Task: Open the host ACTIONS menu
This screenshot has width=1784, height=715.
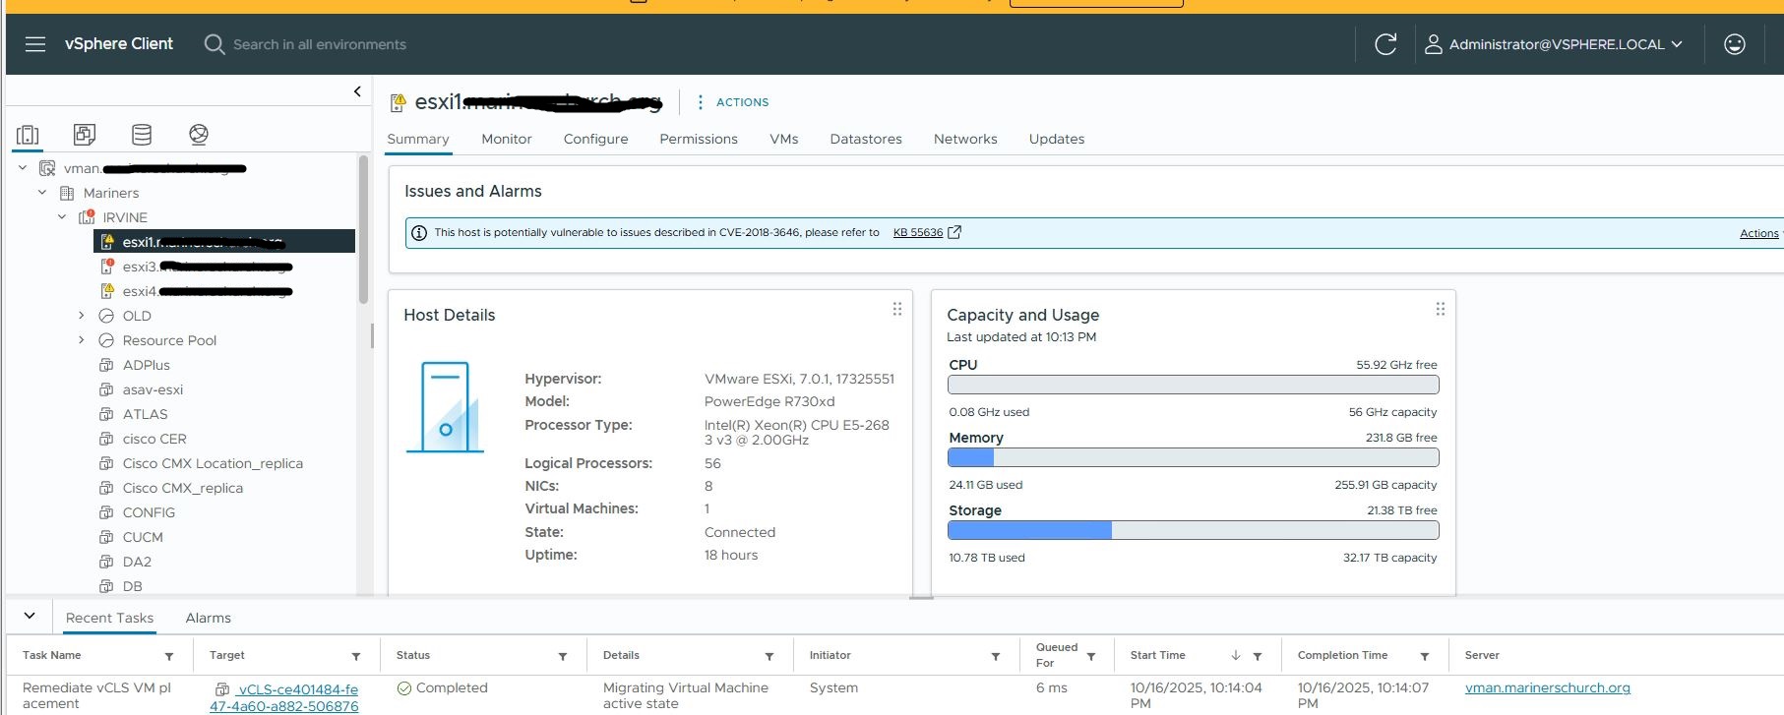Action: click(733, 102)
